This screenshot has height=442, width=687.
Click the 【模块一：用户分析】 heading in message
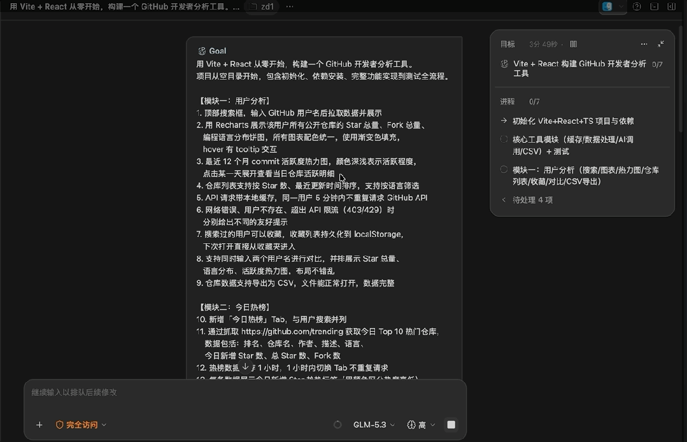234,101
